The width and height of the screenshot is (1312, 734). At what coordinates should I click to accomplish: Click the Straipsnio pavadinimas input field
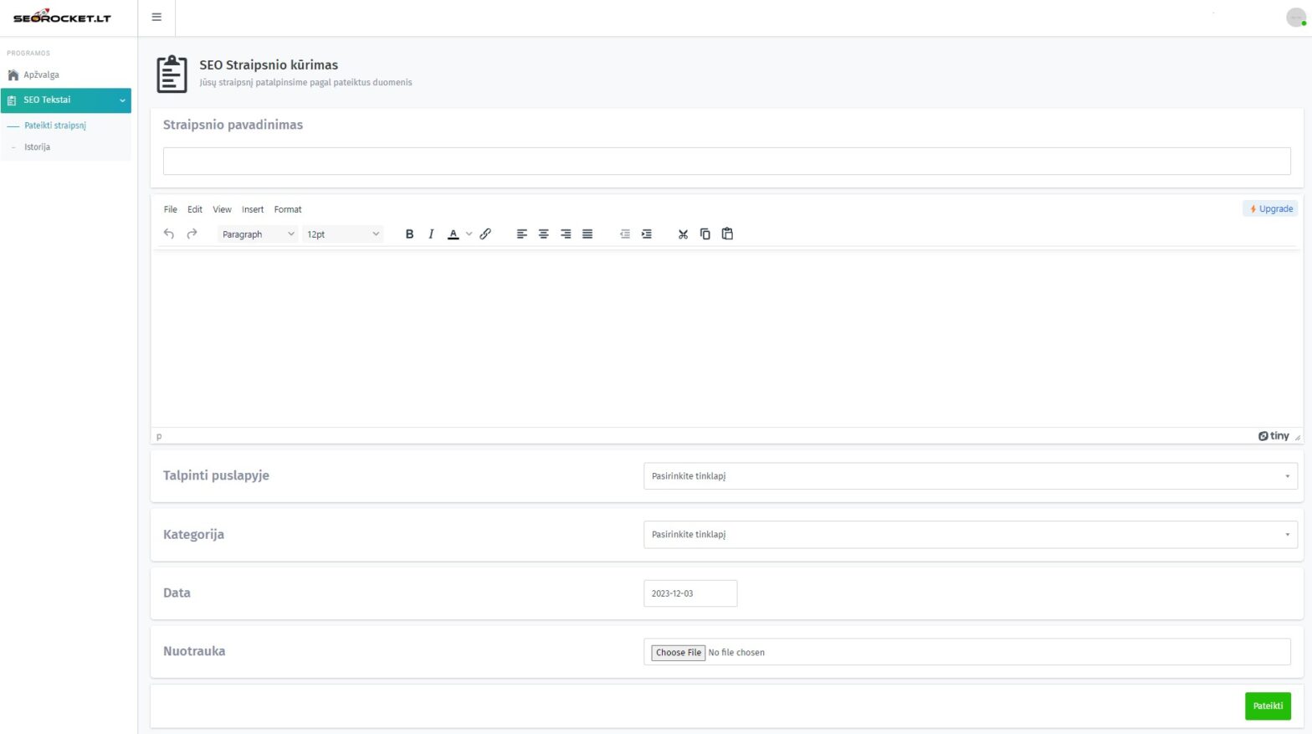(726, 162)
